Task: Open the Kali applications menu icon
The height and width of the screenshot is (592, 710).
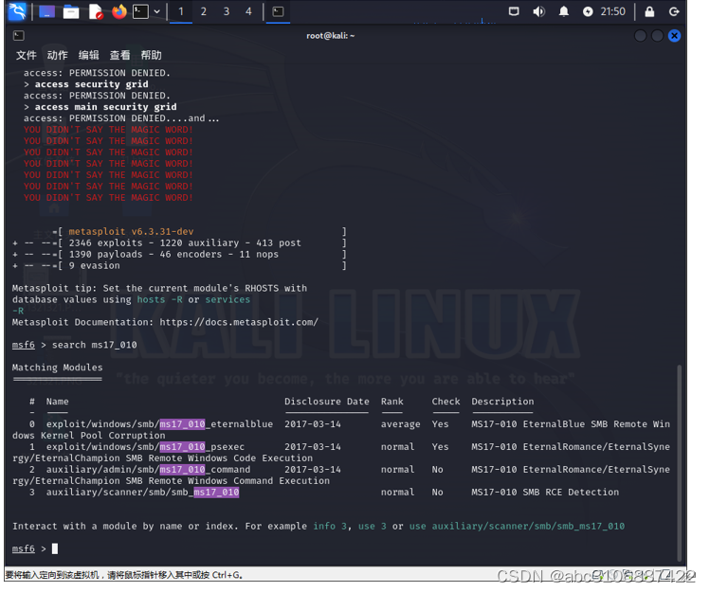Action: click(x=18, y=11)
